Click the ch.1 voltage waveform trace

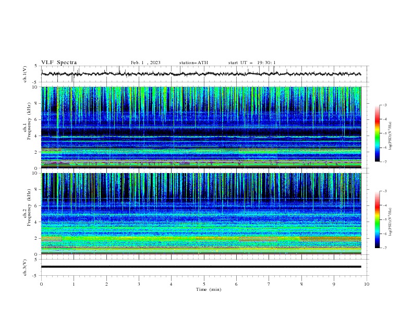201,74
